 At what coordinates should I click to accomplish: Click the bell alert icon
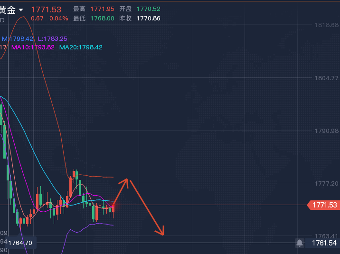300,243
